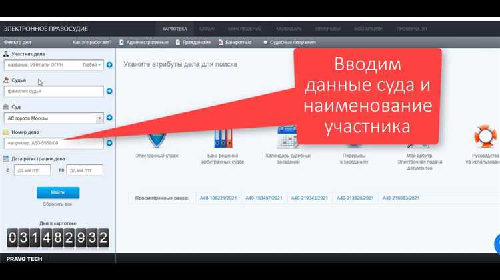Image resolution: width=500 pixels, height=280 pixels.
Task: Click the Банк решений арбитражных судов label
Action: (x=223, y=159)
